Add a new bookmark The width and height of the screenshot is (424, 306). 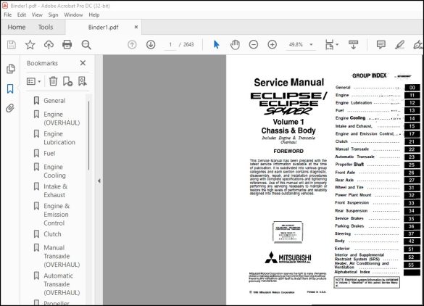coord(67,81)
